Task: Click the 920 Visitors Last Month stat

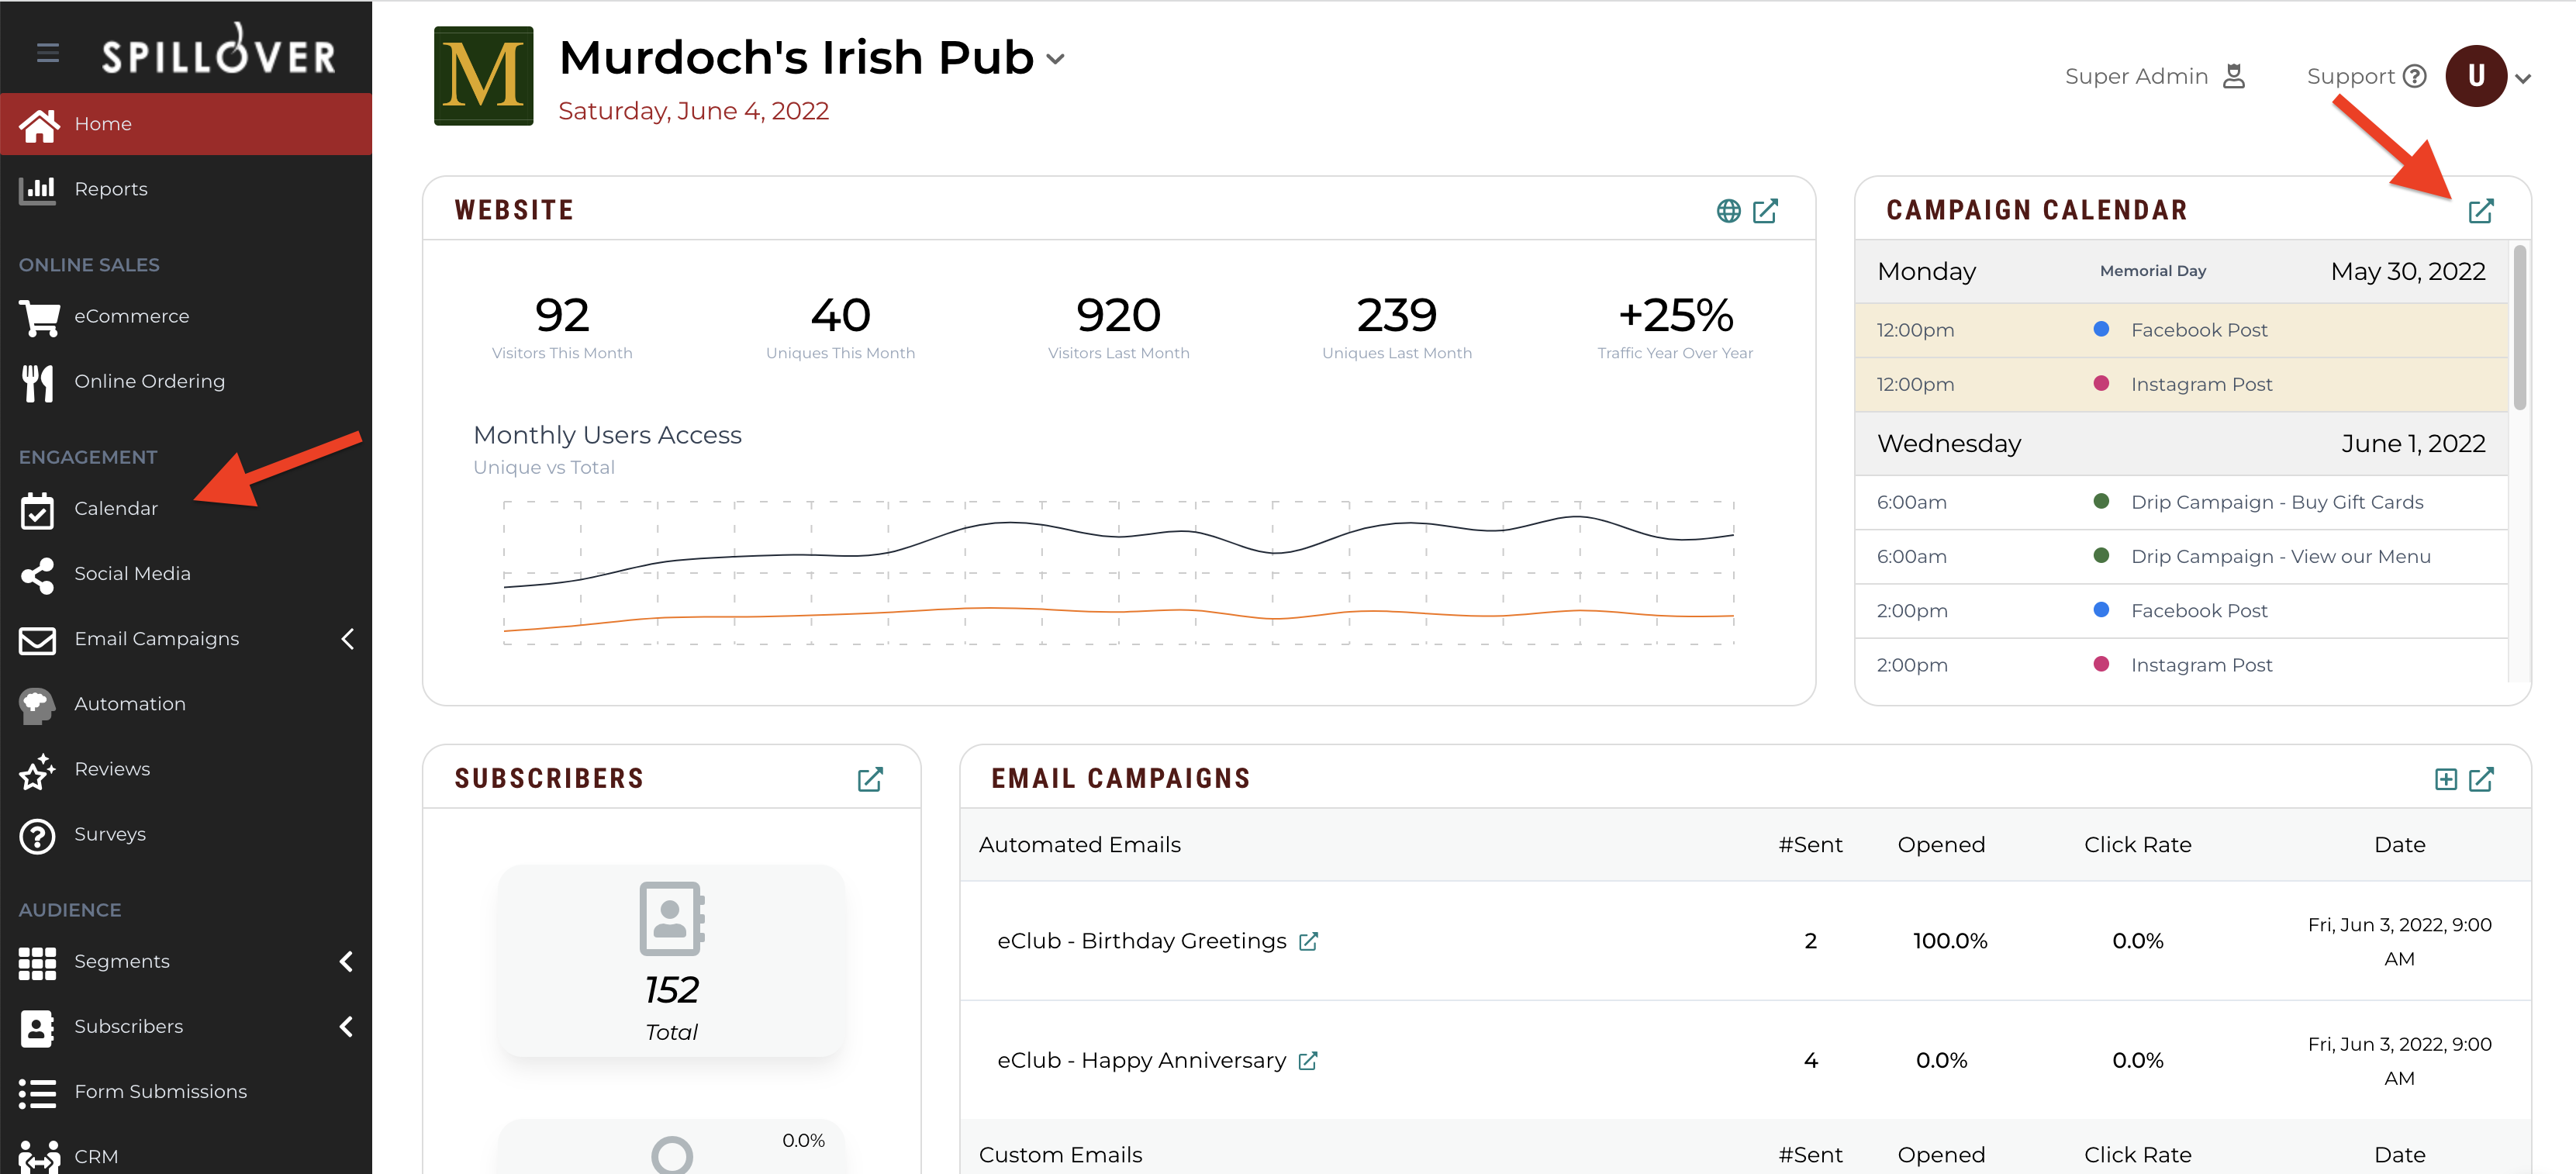Action: click(1118, 327)
